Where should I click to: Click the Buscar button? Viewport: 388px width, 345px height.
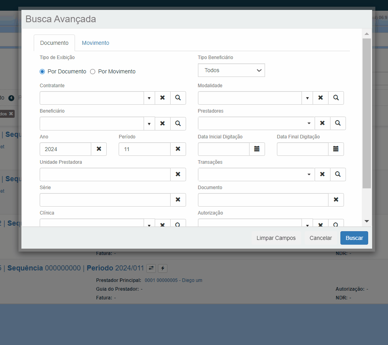[354, 238]
